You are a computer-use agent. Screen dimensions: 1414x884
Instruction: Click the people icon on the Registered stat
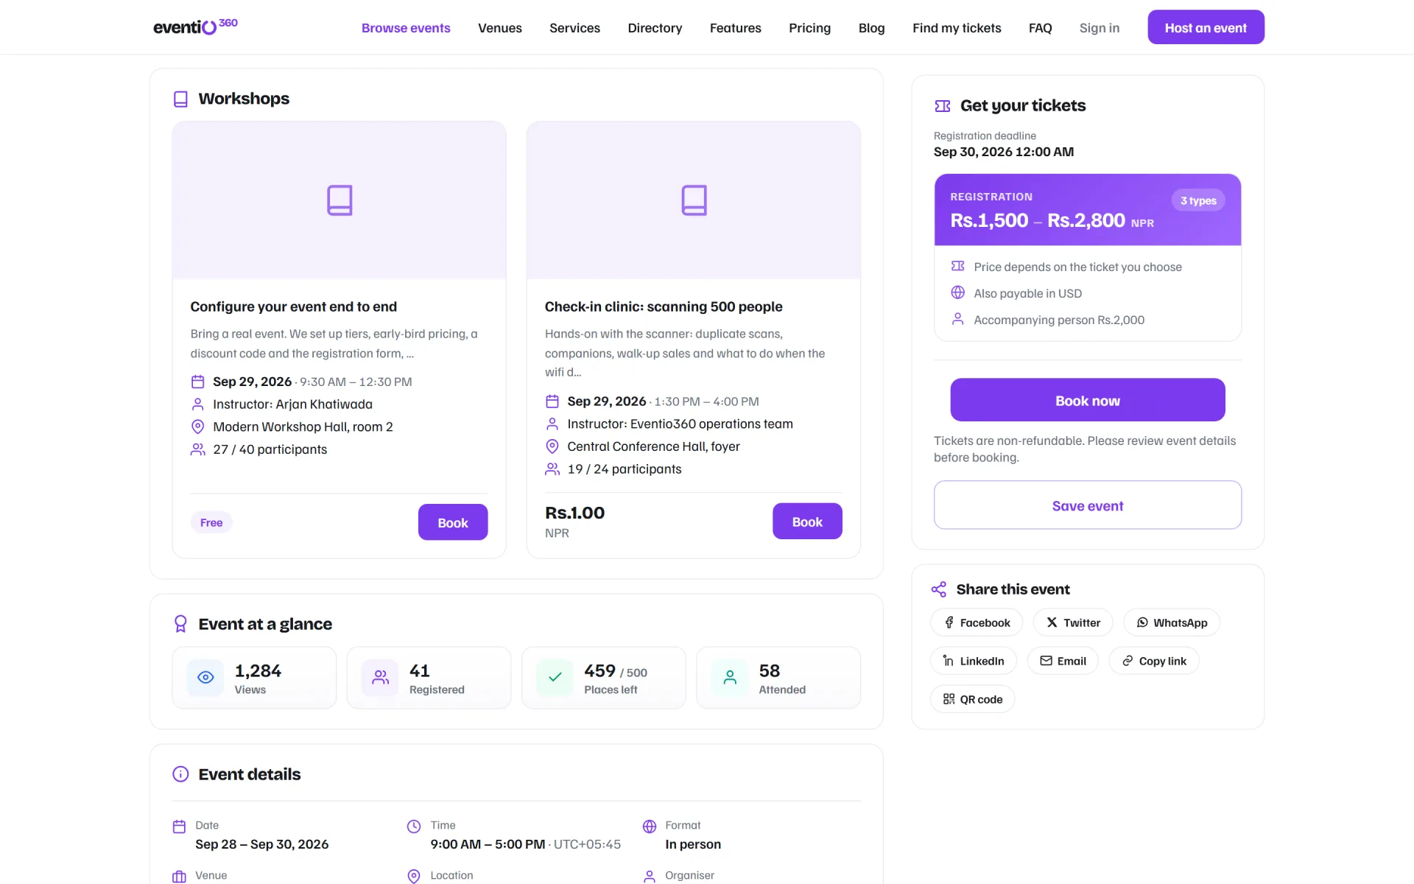[380, 678]
